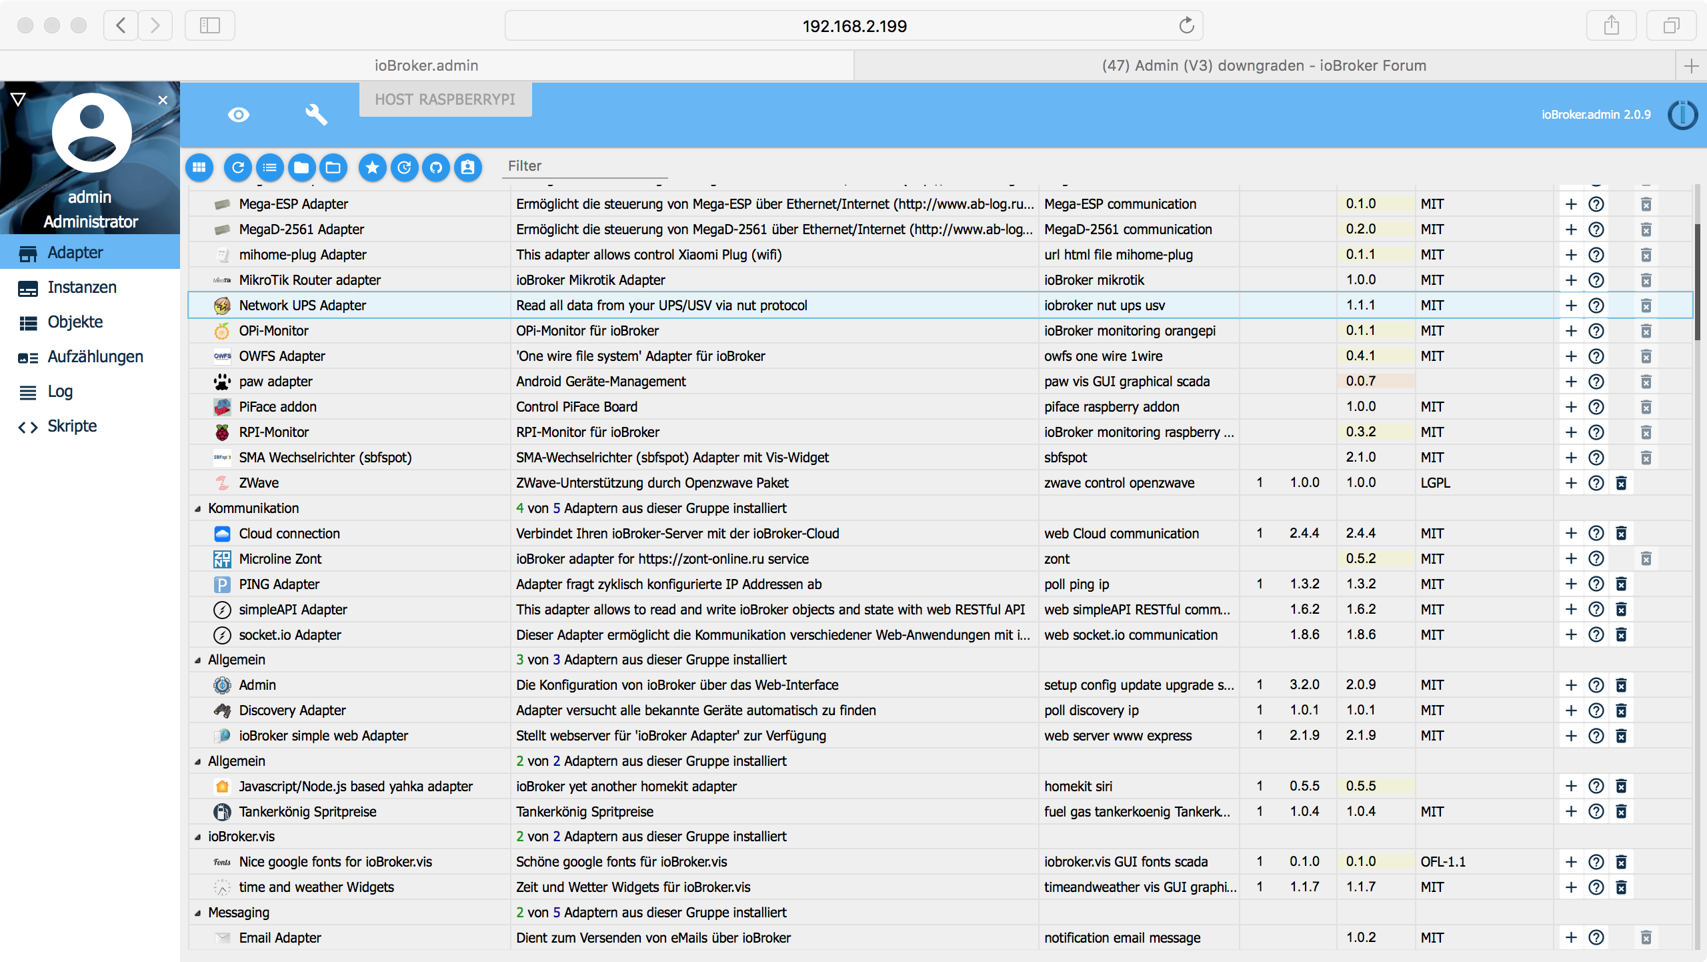This screenshot has width=1707, height=962.
Task: Click the GitHub install icon
Action: click(x=436, y=167)
